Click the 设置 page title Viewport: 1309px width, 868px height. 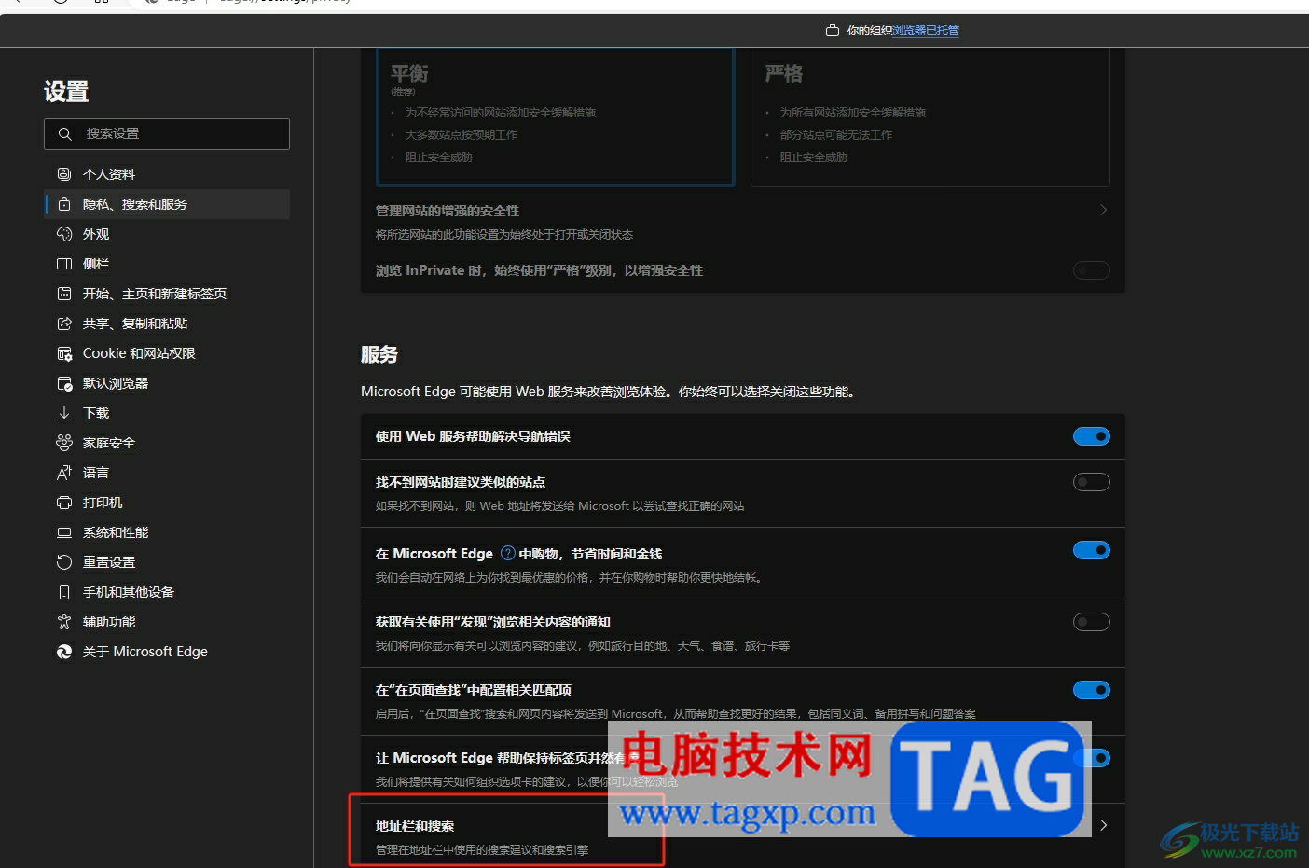[x=66, y=91]
